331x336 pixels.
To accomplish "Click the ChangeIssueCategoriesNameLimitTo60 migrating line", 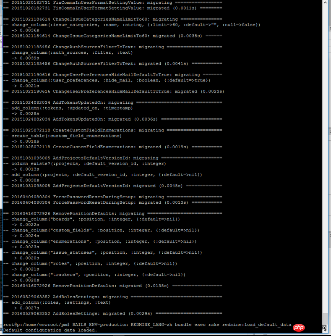I will tap(113, 19).
